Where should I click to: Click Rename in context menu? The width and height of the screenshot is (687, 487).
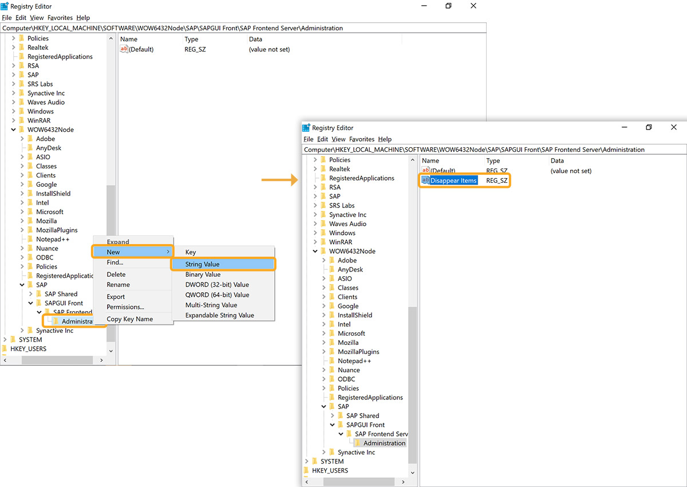tap(133, 285)
